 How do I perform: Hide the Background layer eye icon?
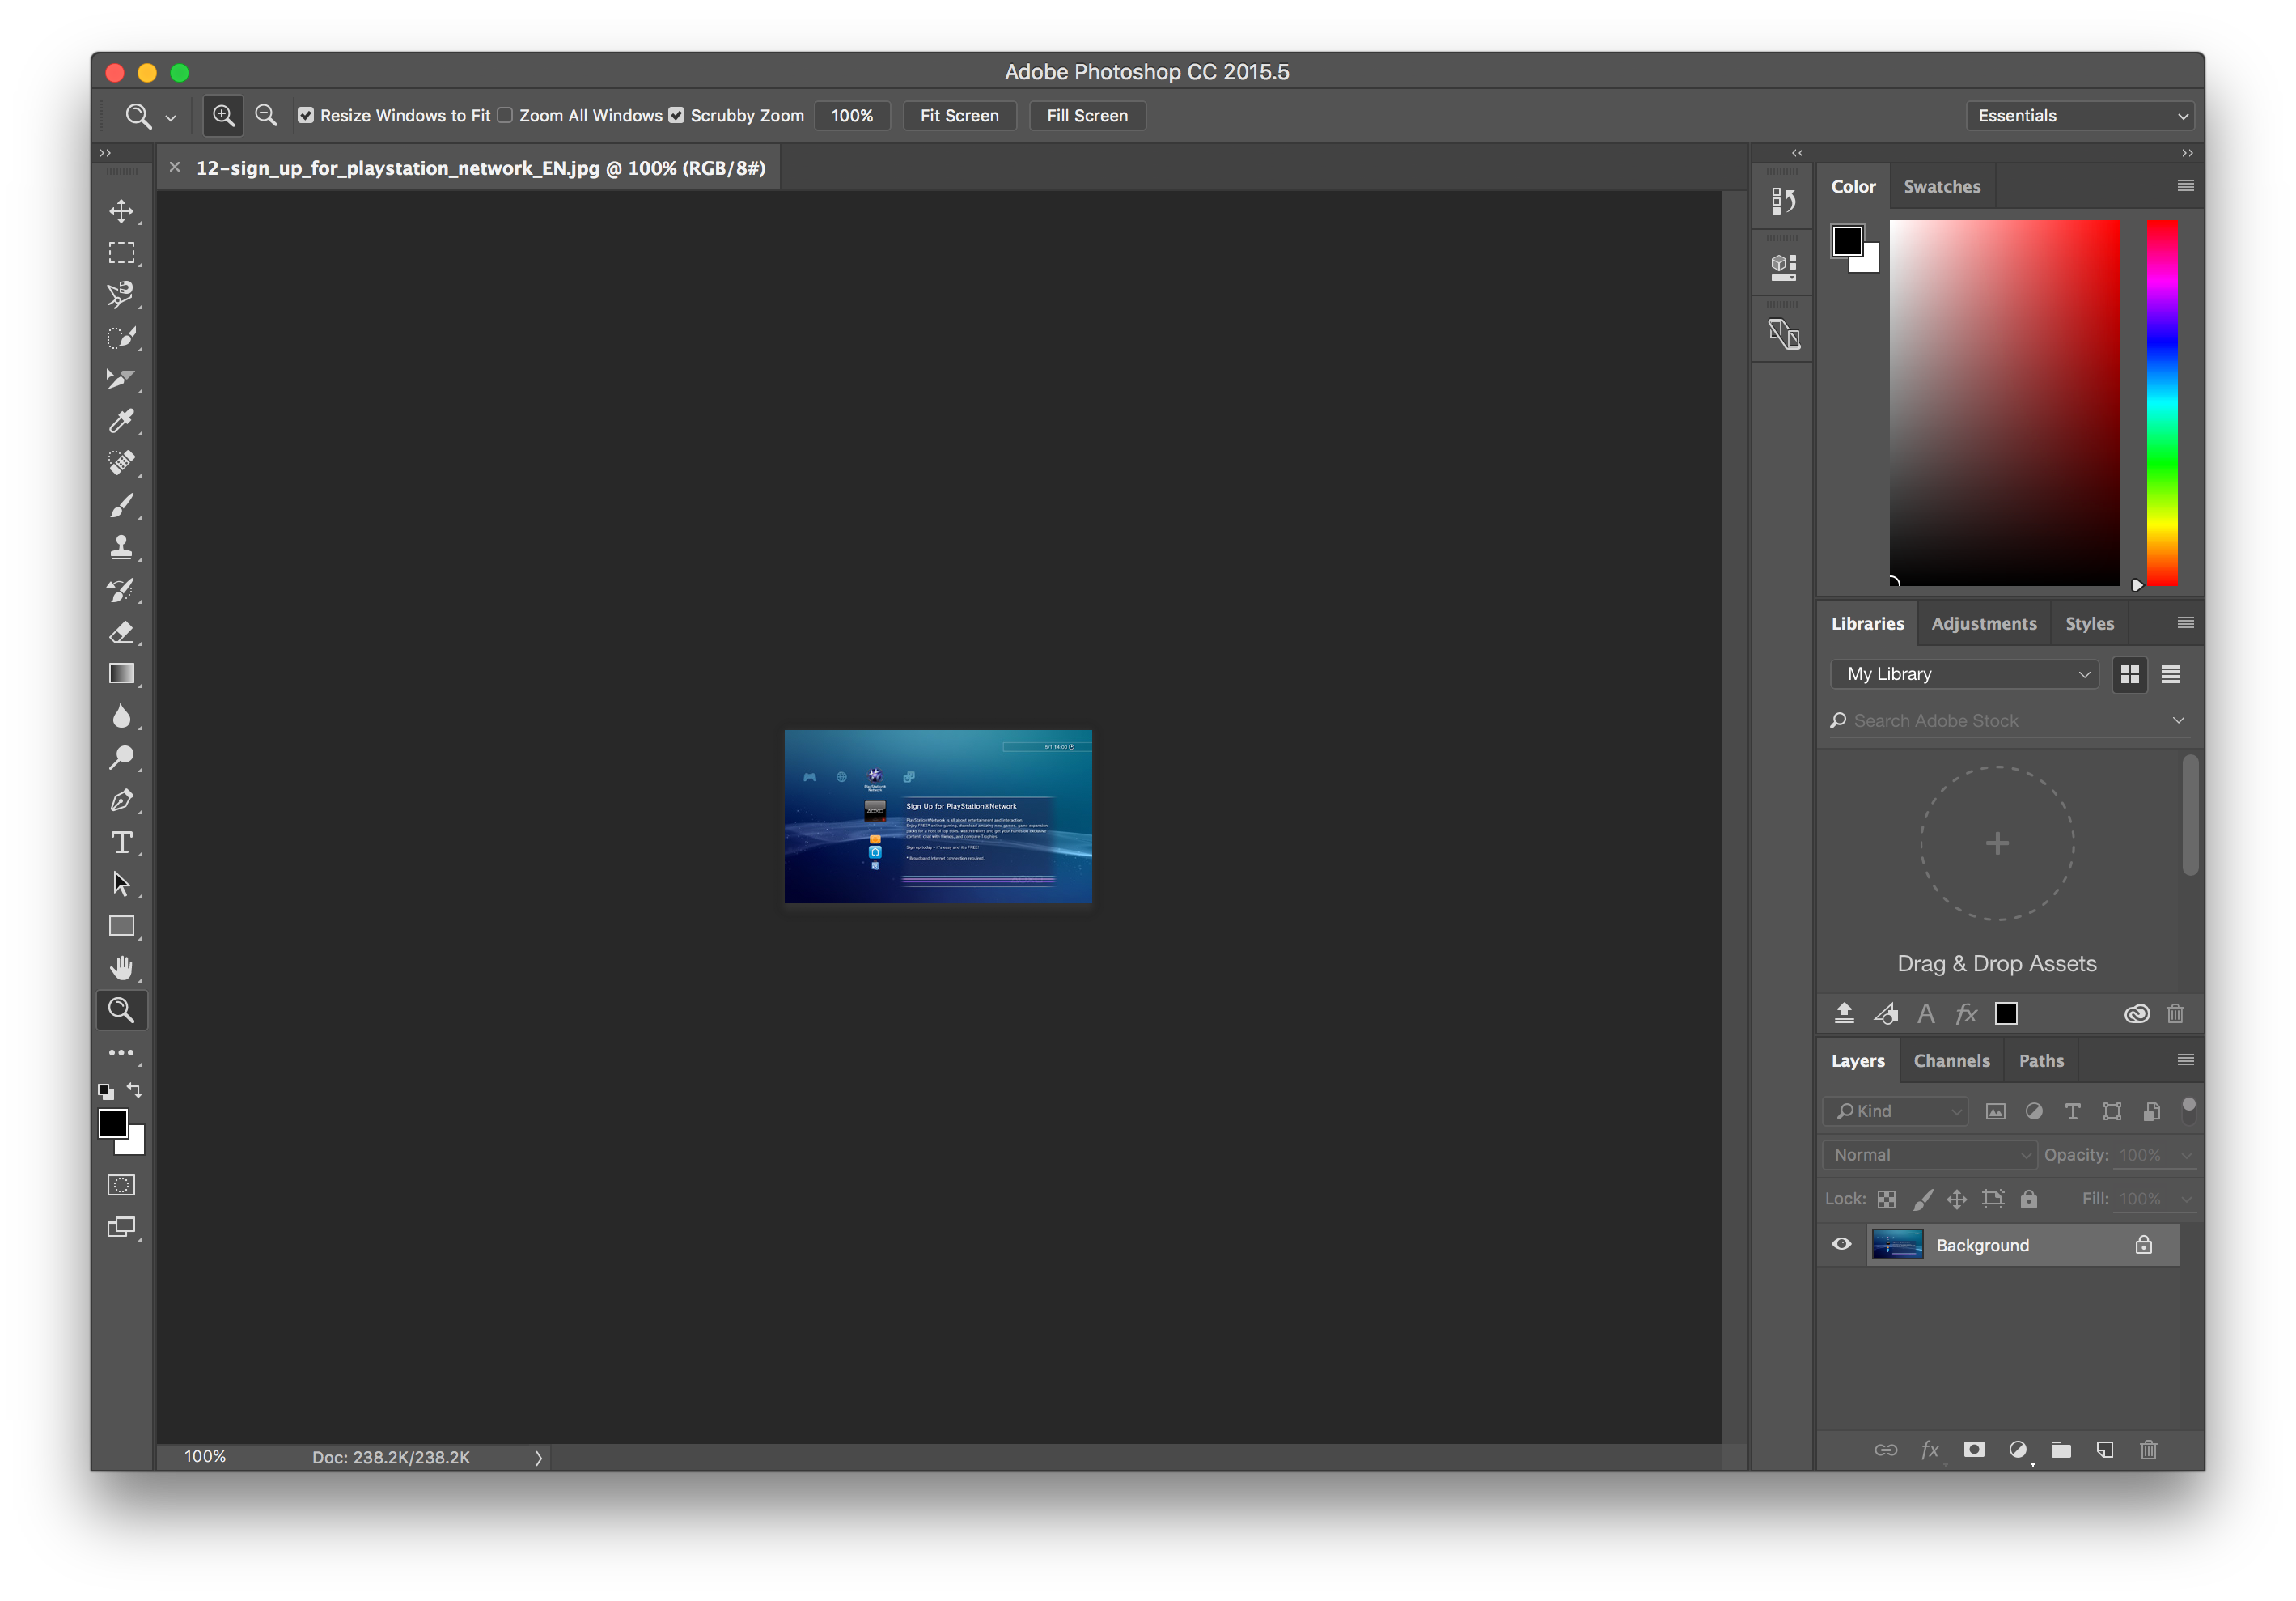(x=1841, y=1245)
